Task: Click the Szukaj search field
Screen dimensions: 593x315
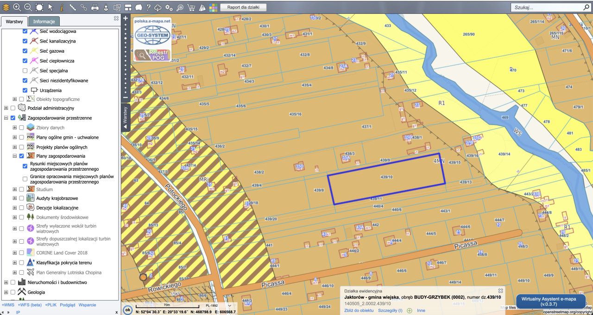Action: 544,7
